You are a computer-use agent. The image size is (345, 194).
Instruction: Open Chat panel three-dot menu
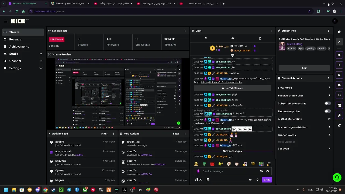(x=271, y=31)
